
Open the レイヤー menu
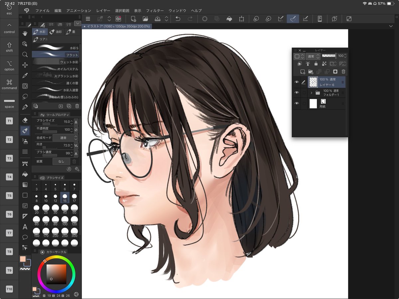pyautogui.click(x=103, y=11)
